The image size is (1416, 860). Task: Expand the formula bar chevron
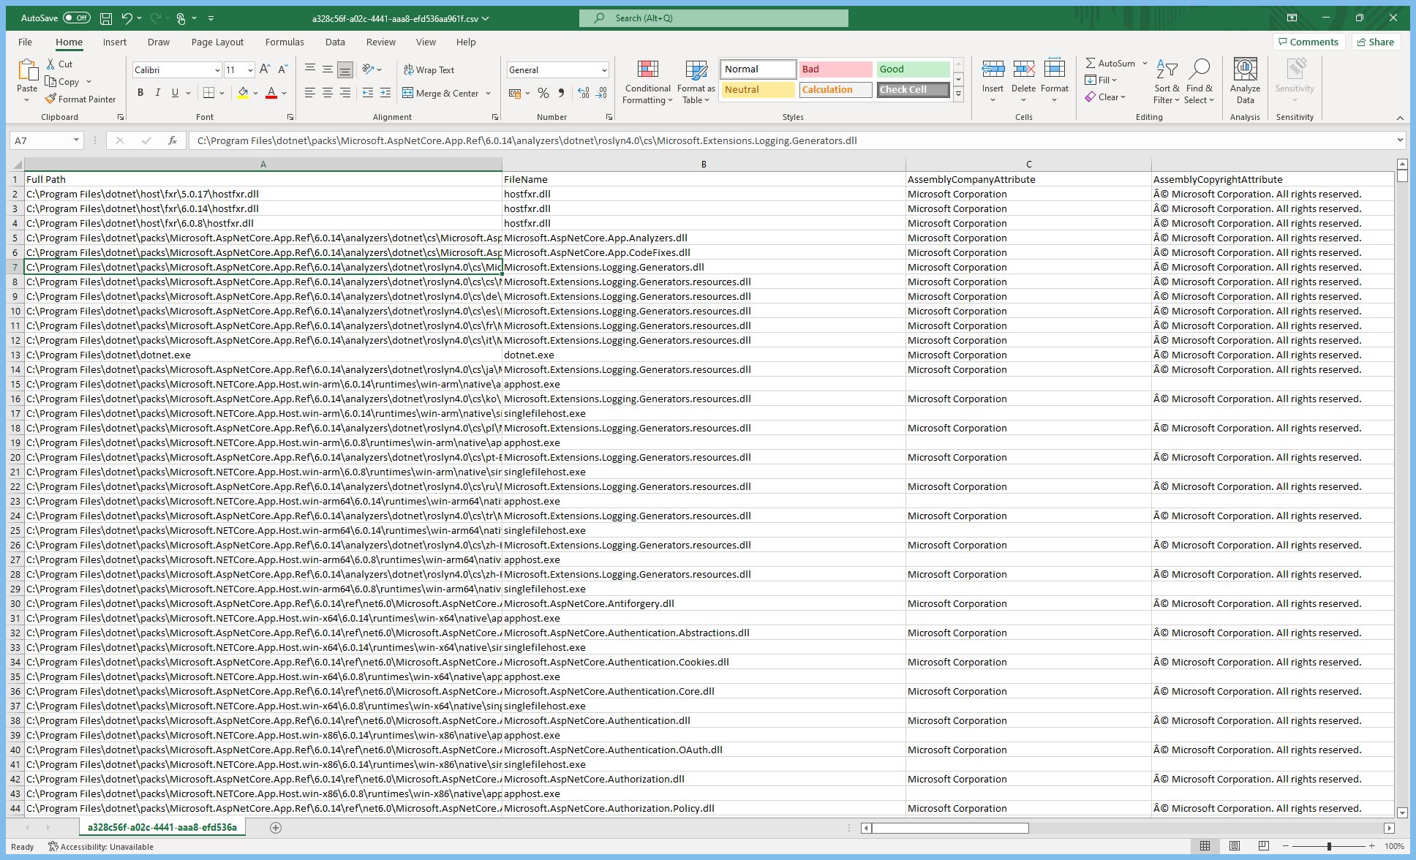(x=1399, y=140)
